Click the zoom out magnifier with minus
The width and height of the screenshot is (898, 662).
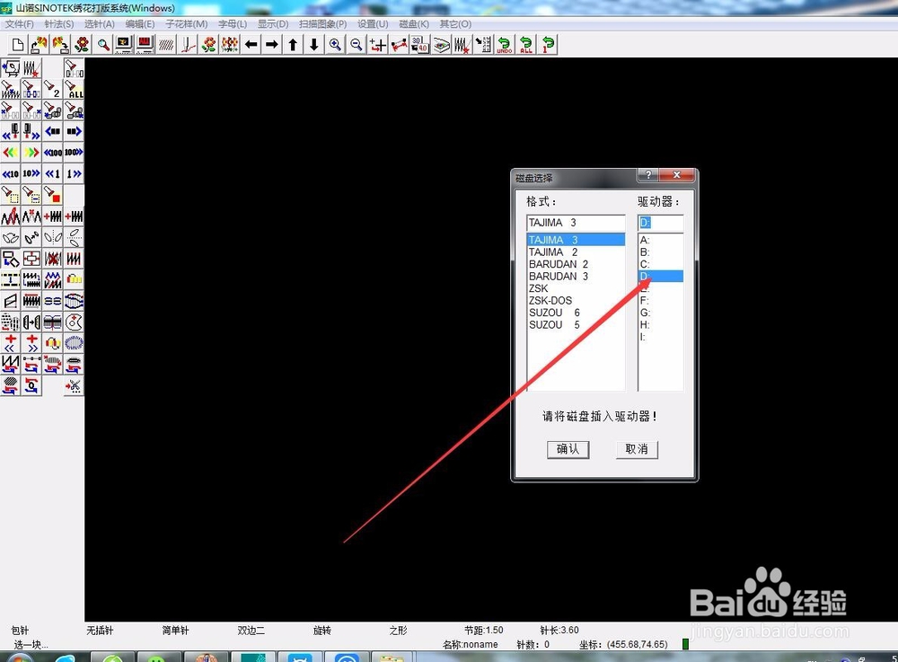point(357,45)
